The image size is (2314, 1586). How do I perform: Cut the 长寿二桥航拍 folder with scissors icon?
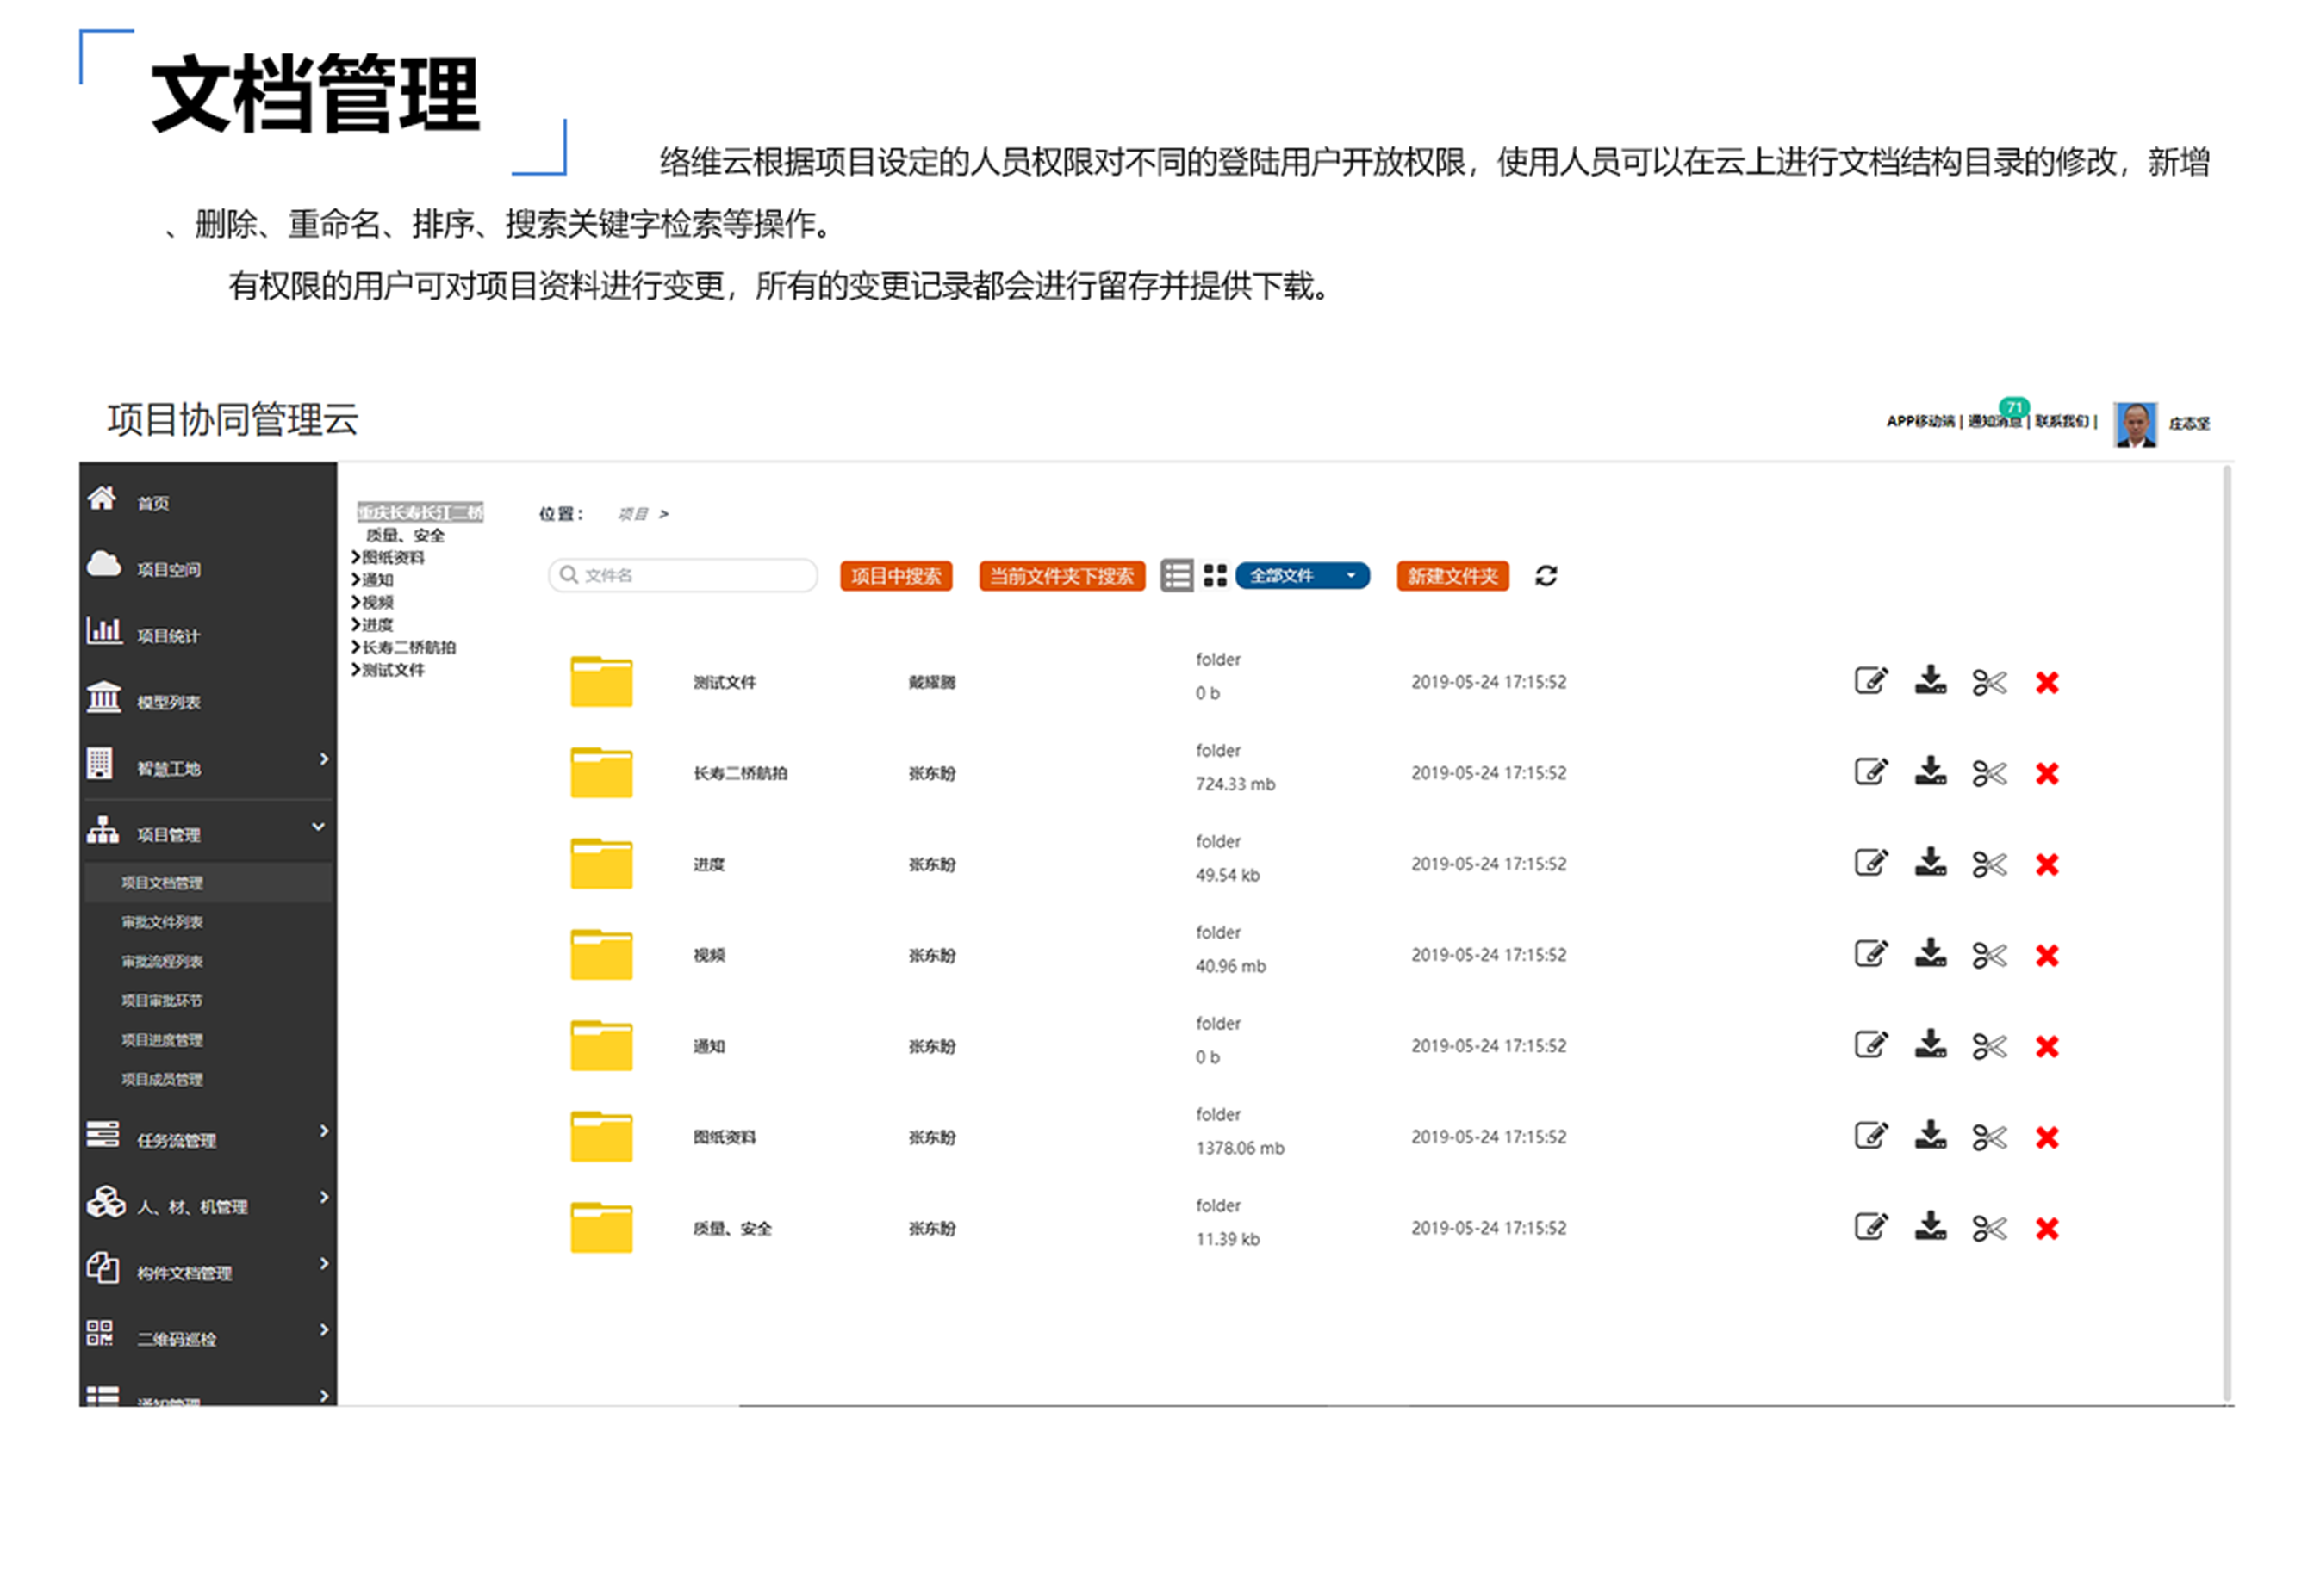coord(1989,773)
